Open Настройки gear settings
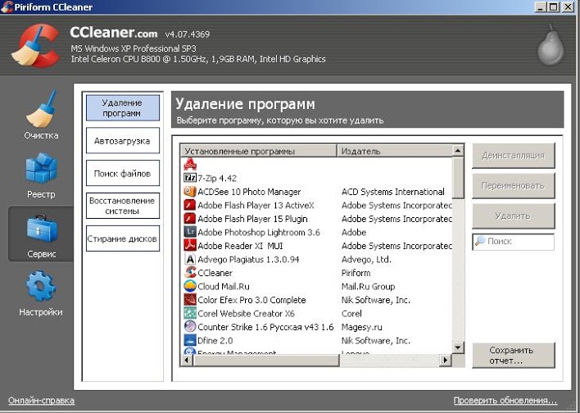The width and height of the screenshot is (580, 413). (41, 293)
